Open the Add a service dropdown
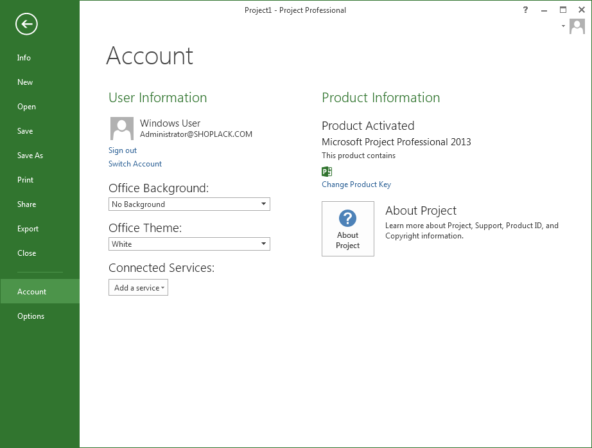592x448 pixels. point(138,288)
